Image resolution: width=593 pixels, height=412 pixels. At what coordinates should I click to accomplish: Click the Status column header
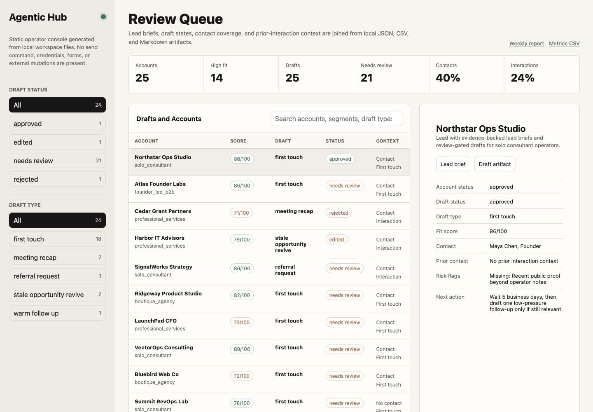(335, 141)
